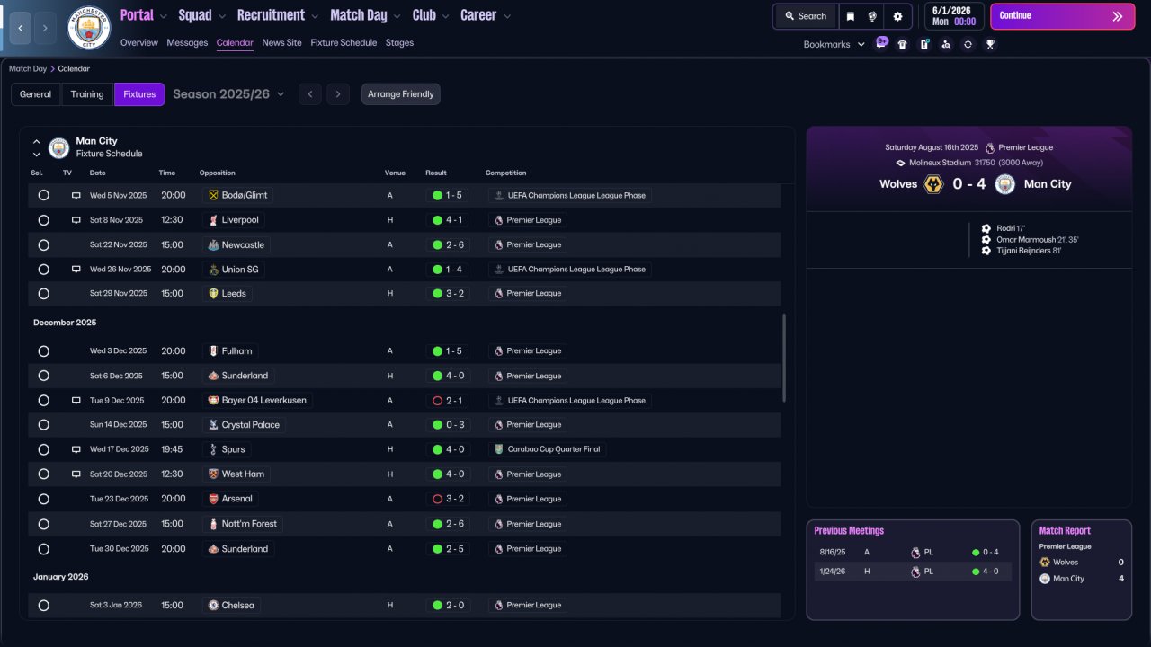Click the Man City crest in the match summary
The height and width of the screenshot is (647, 1151).
(x=1005, y=184)
